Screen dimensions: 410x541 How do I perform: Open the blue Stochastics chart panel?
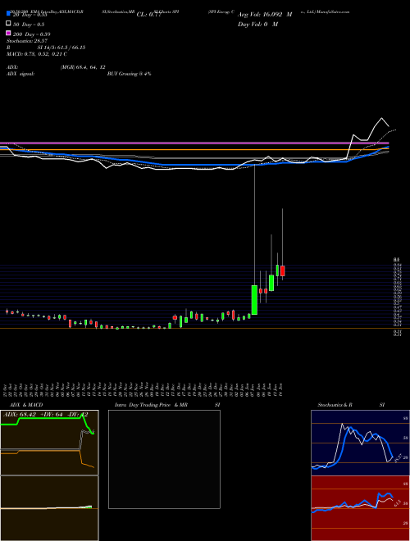tap(360, 443)
